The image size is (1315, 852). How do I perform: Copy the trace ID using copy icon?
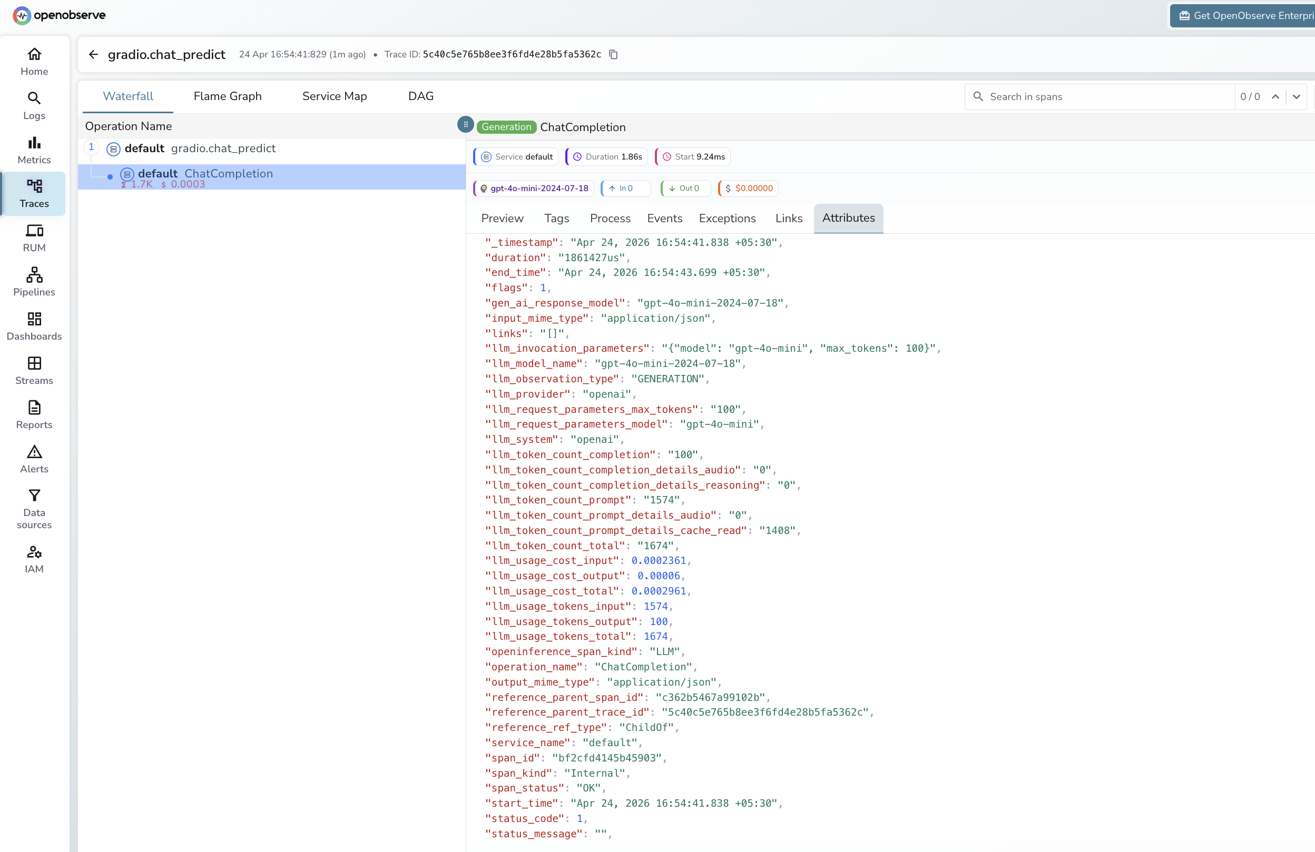[x=613, y=54]
